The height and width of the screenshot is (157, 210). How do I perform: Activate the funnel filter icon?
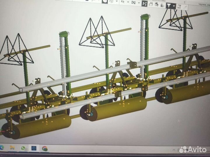click(x=169, y=6)
